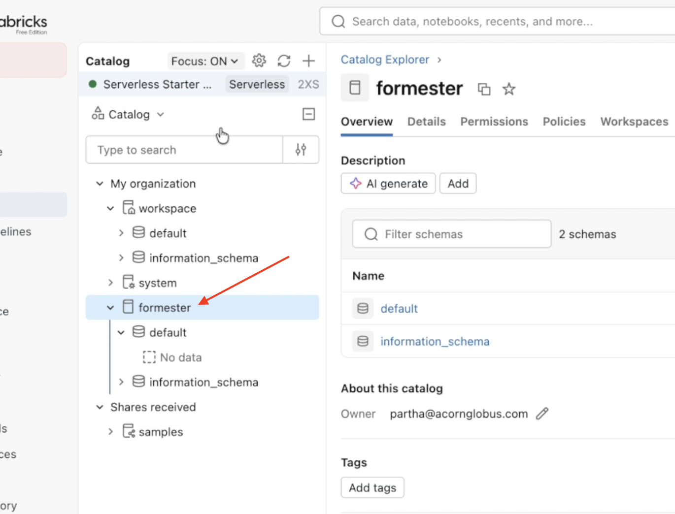675x514 pixels.
Task: Select the samples tree item
Action: [x=161, y=432]
